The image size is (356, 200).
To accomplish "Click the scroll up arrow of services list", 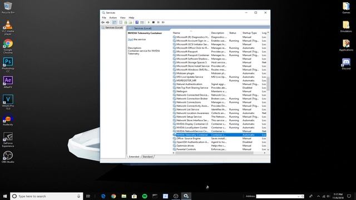I will (x=268, y=33).
